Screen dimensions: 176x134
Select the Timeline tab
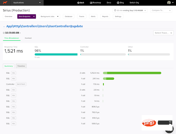(21, 66)
